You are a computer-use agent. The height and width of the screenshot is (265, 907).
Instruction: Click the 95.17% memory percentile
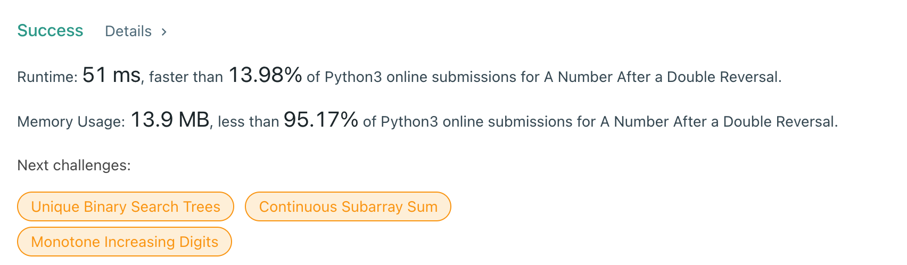320,120
